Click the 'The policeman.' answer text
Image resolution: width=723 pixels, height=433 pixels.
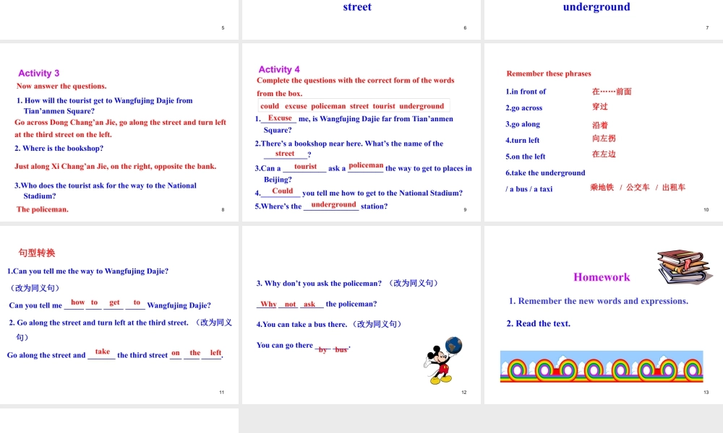[43, 209]
